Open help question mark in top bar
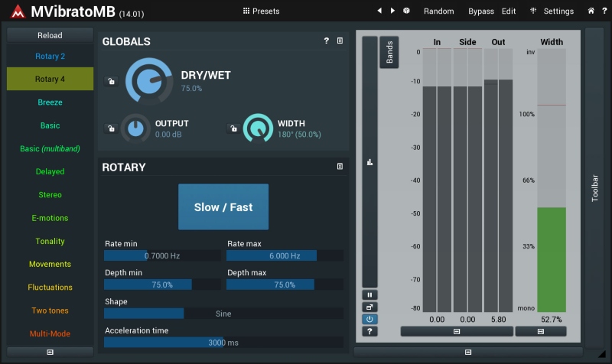 [604, 11]
